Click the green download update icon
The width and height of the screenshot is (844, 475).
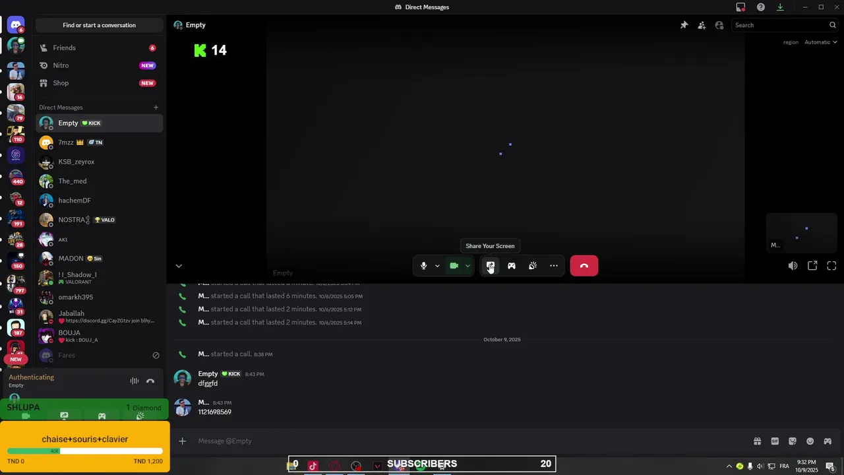pyautogui.click(x=780, y=7)
